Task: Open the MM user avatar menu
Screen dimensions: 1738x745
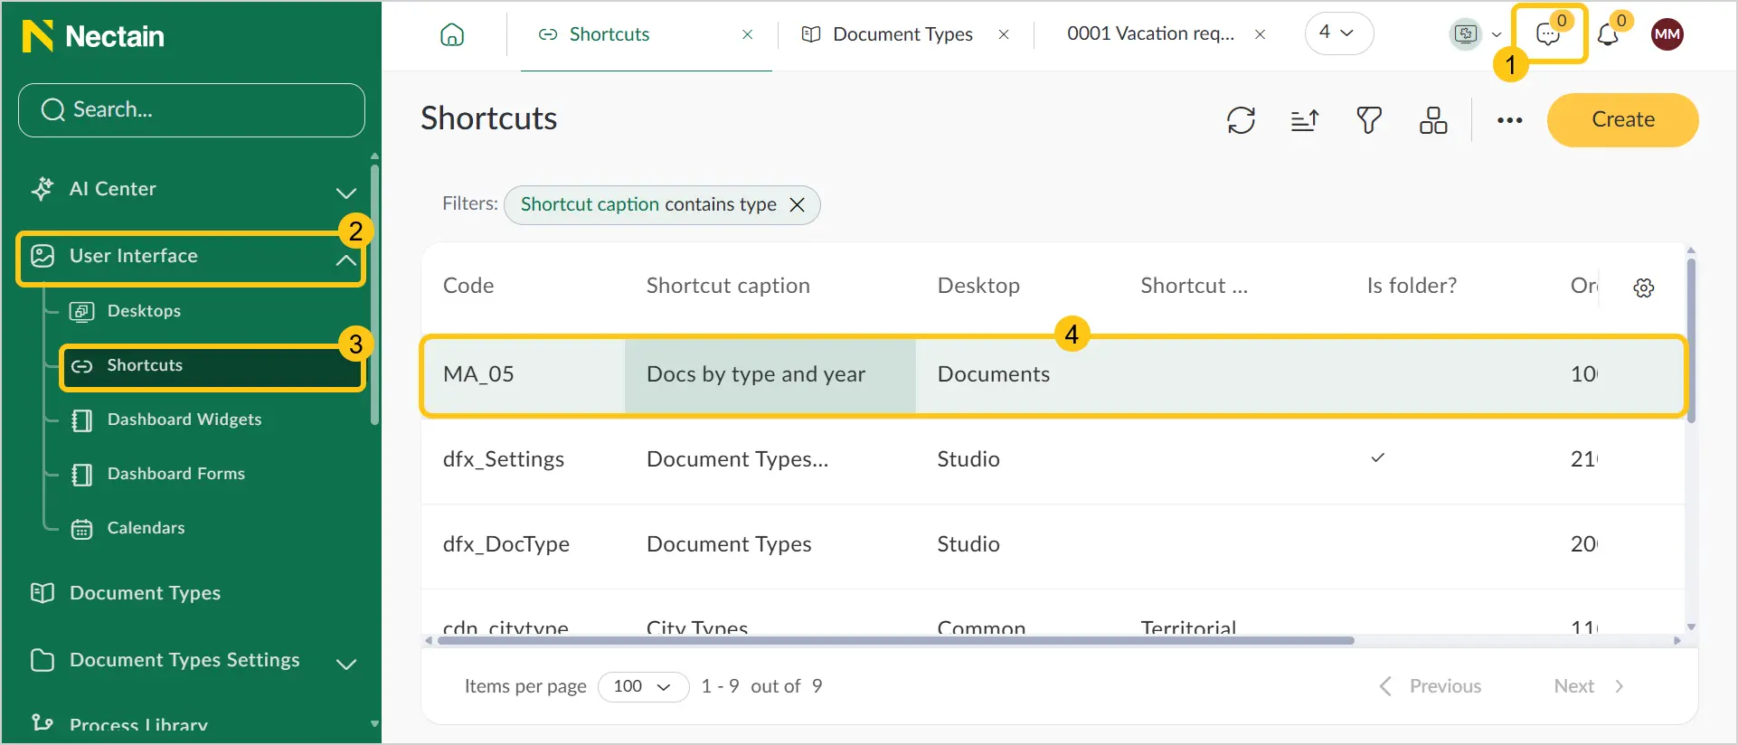Action: click(x=1667, y=35)
